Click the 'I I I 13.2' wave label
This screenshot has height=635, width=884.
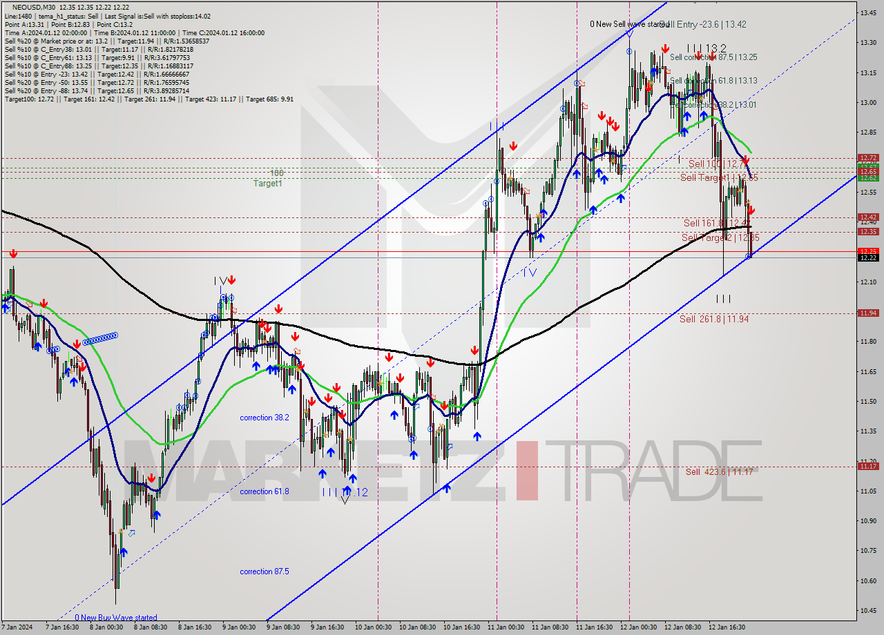pyautogui.click(x=706, y=48)
